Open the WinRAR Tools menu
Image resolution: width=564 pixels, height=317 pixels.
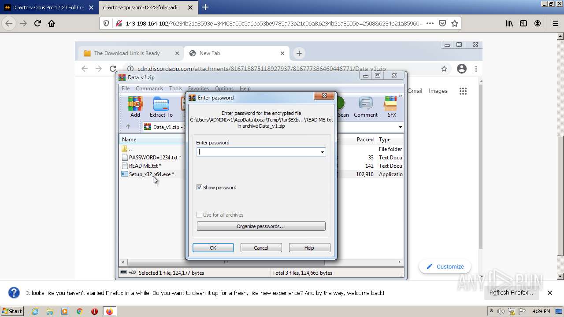[175, 88]
